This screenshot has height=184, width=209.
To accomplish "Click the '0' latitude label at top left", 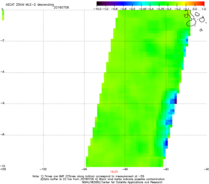I will pos(2,9).
